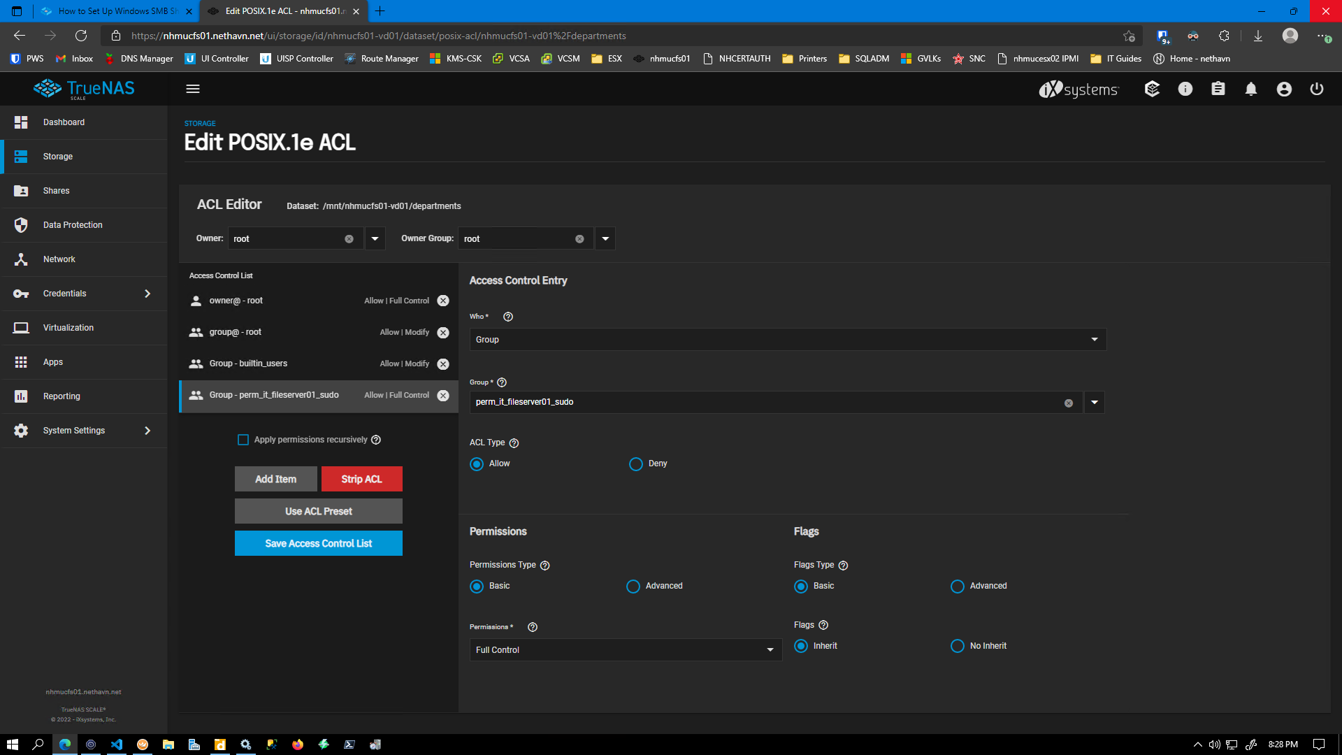This screenshot has height=755, width=1342.
Task: Reload the browser page
Action: coord(81,36)
